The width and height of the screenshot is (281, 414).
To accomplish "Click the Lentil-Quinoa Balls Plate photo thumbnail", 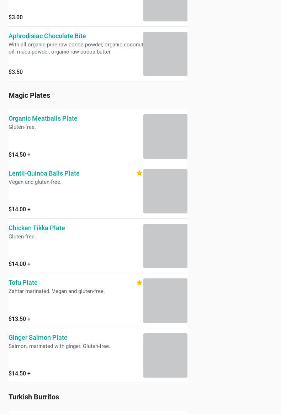I will click(165, 191).
